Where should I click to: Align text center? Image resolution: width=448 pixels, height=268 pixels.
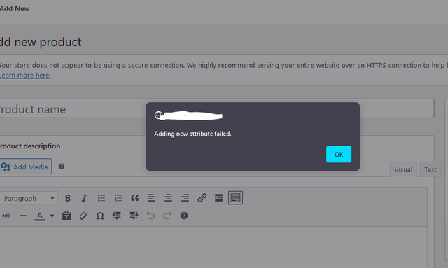[168, 198]
